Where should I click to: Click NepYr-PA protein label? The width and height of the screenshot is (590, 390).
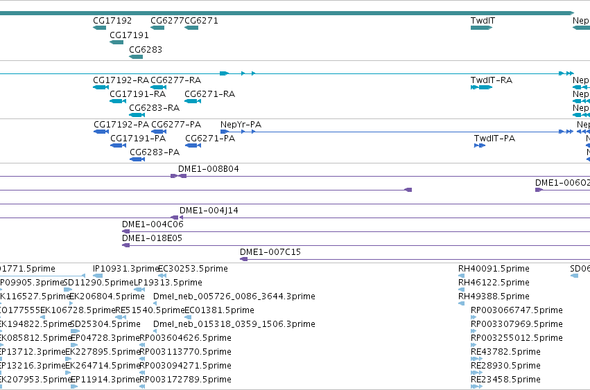coord(241,125)
